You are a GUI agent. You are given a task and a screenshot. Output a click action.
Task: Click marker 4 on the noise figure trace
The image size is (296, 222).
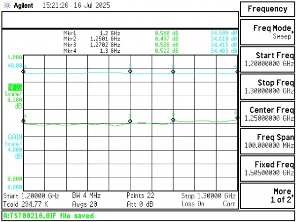[237, 118]
